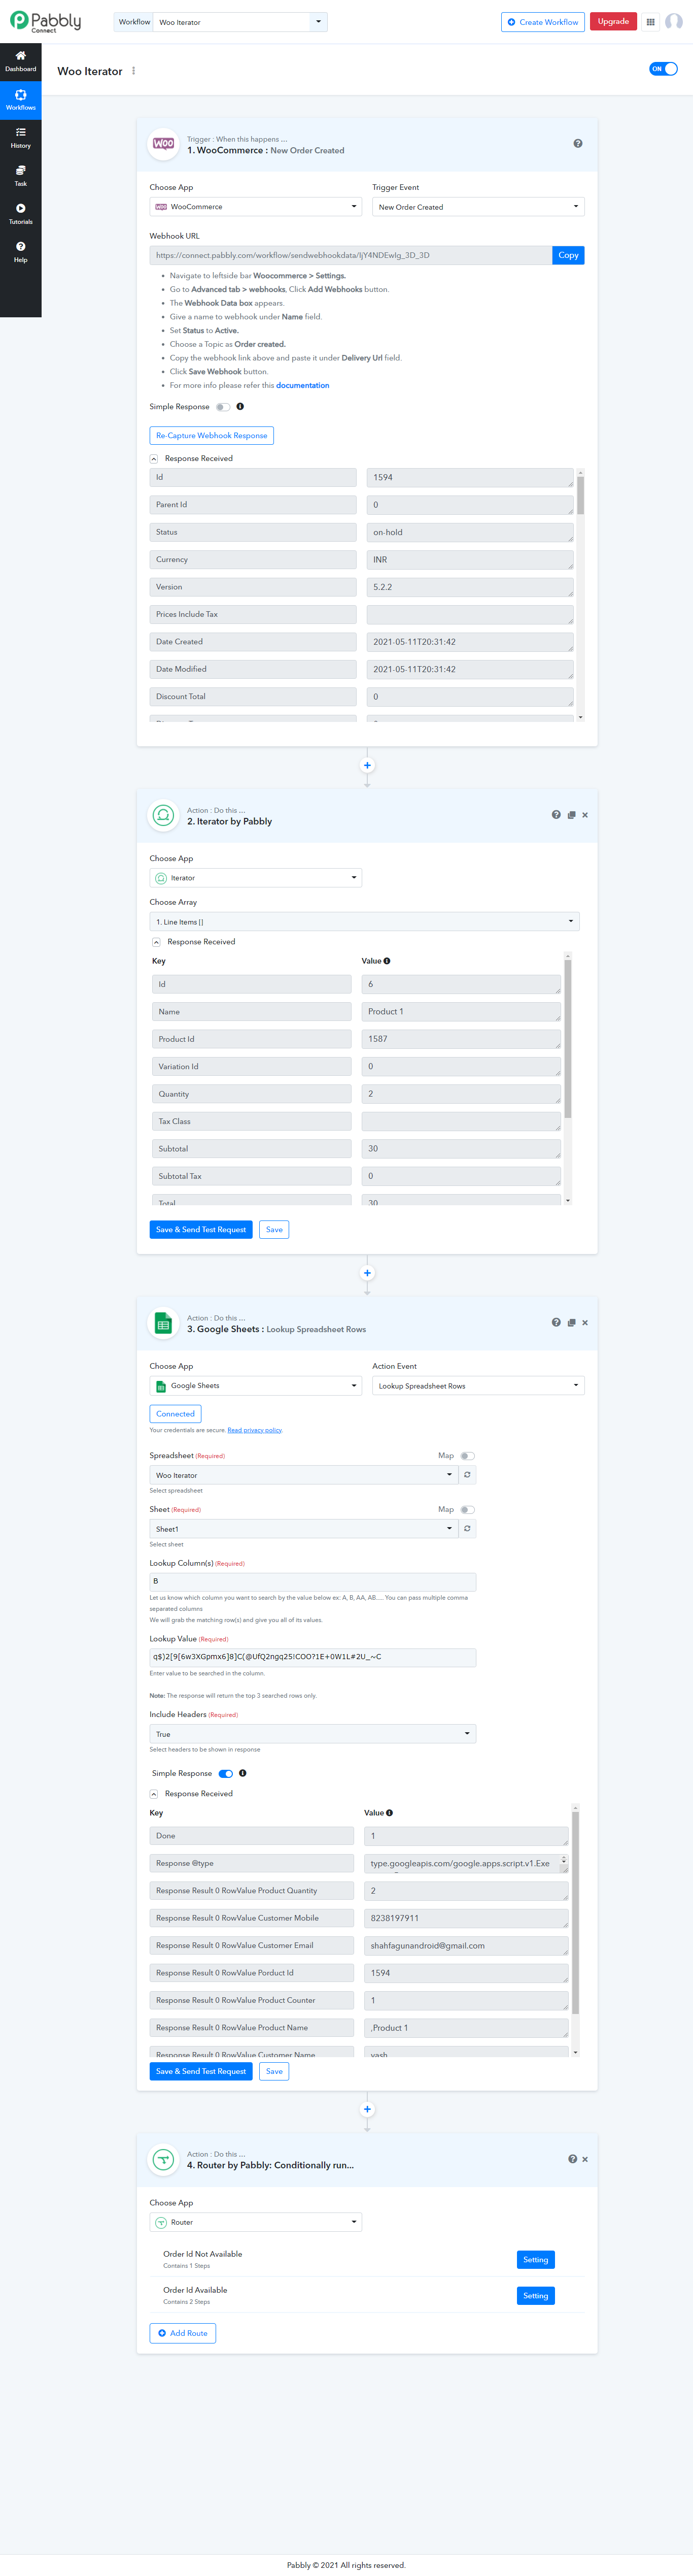Collapse Response Received in Google Sheets step
Screen dimensions: 693x2576
pyautogui.click(x=154, y=1794)
